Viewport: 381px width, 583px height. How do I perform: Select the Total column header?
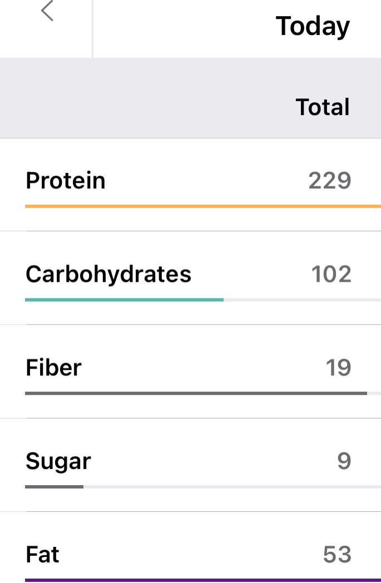pos(323,107)
